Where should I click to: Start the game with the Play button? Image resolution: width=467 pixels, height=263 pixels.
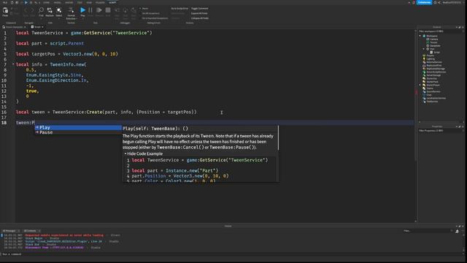point(82,12)
